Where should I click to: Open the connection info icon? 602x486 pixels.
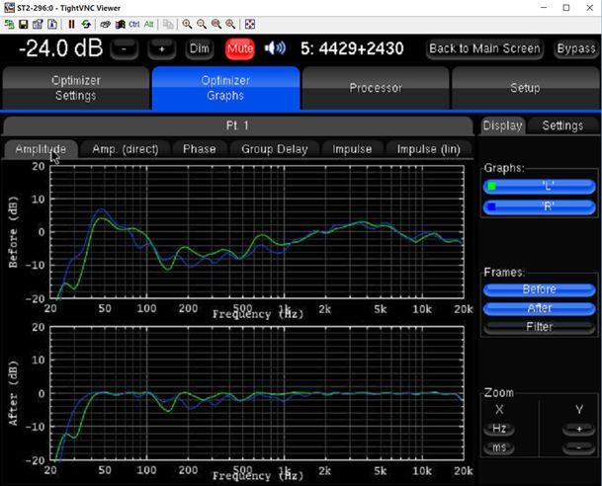[x=50, y=24]
